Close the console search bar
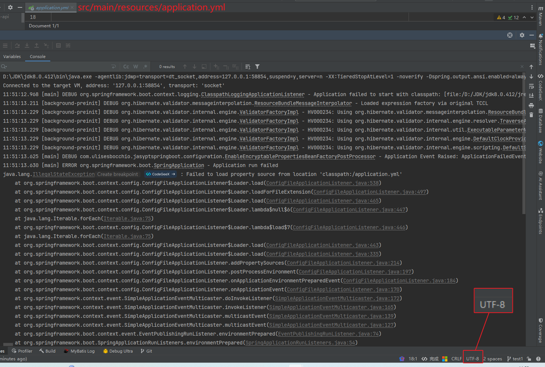Viewport: 545px width, 367px height. 522,67
